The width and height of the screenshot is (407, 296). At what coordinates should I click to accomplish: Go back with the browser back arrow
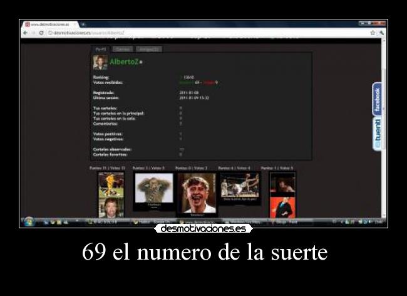(x=26, y=33)
